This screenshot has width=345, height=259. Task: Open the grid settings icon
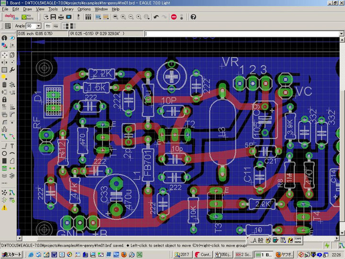point(8,26)
